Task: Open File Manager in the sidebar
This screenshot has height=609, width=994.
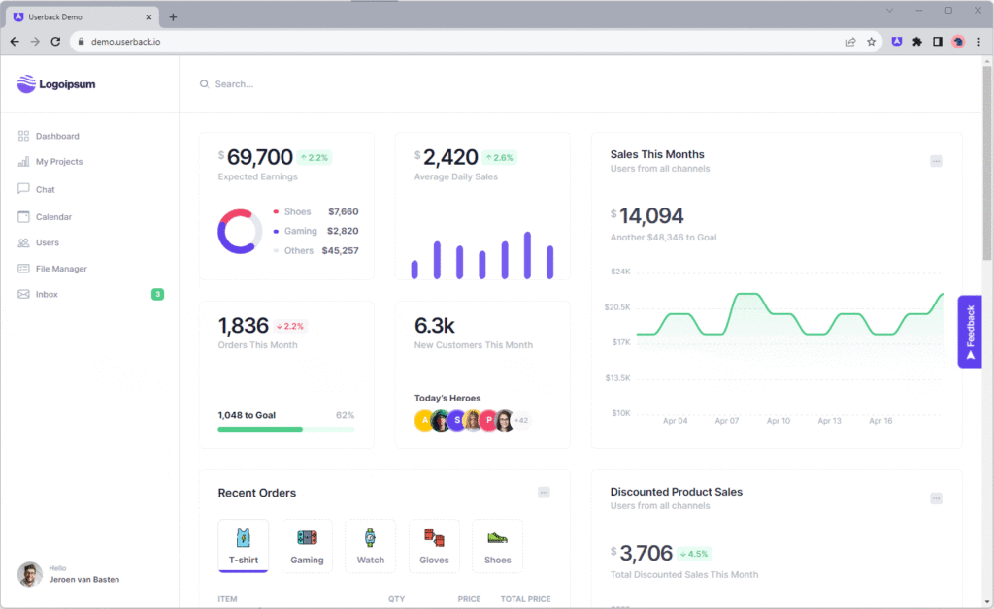Action: pos(60,269)
